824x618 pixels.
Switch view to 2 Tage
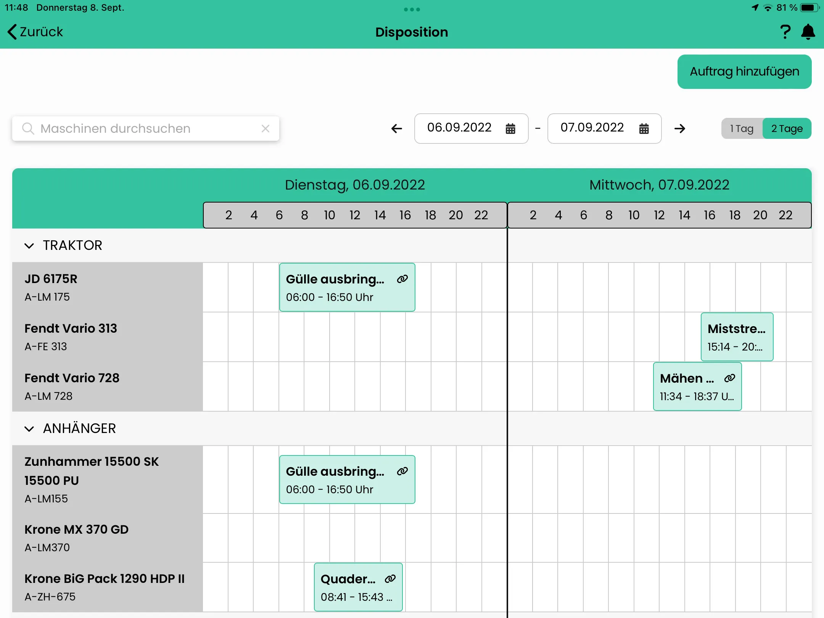[787, 129]
